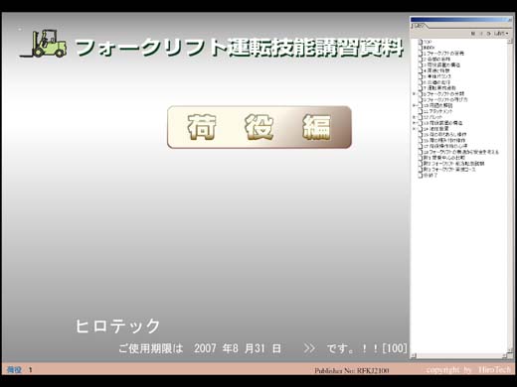Click the Publisher No. RFKJ2100 text
The height and width of the screenshot is (387, 517).
(x=352, y=370)
